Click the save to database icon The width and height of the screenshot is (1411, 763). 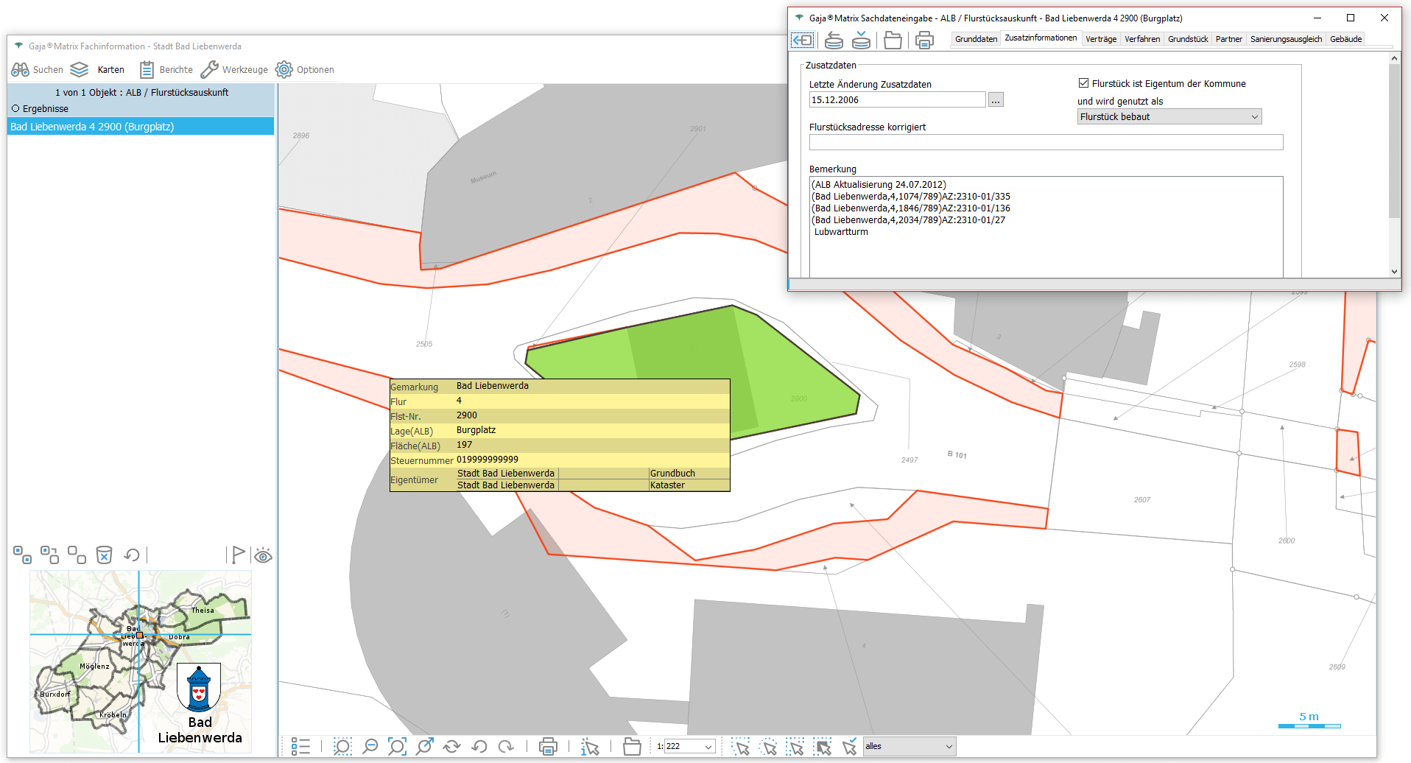pos(861,40)
